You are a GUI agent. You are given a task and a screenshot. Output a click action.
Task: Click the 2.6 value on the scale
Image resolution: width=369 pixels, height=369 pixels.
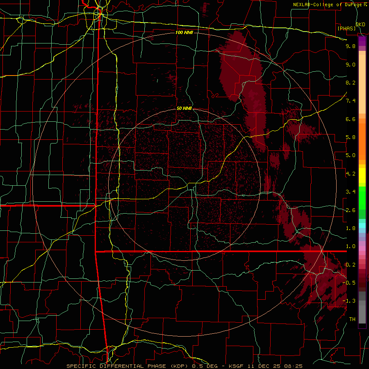coord(351,210)
